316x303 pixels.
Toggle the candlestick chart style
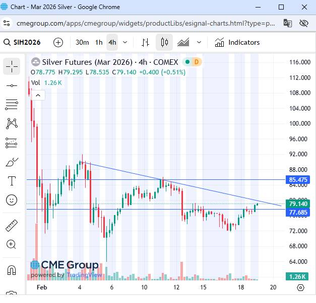click(164, 43)
